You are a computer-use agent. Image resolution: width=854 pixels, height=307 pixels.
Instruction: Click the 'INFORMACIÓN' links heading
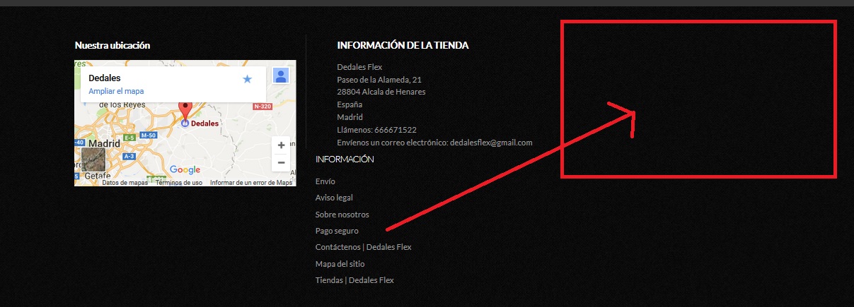point(345,159)
